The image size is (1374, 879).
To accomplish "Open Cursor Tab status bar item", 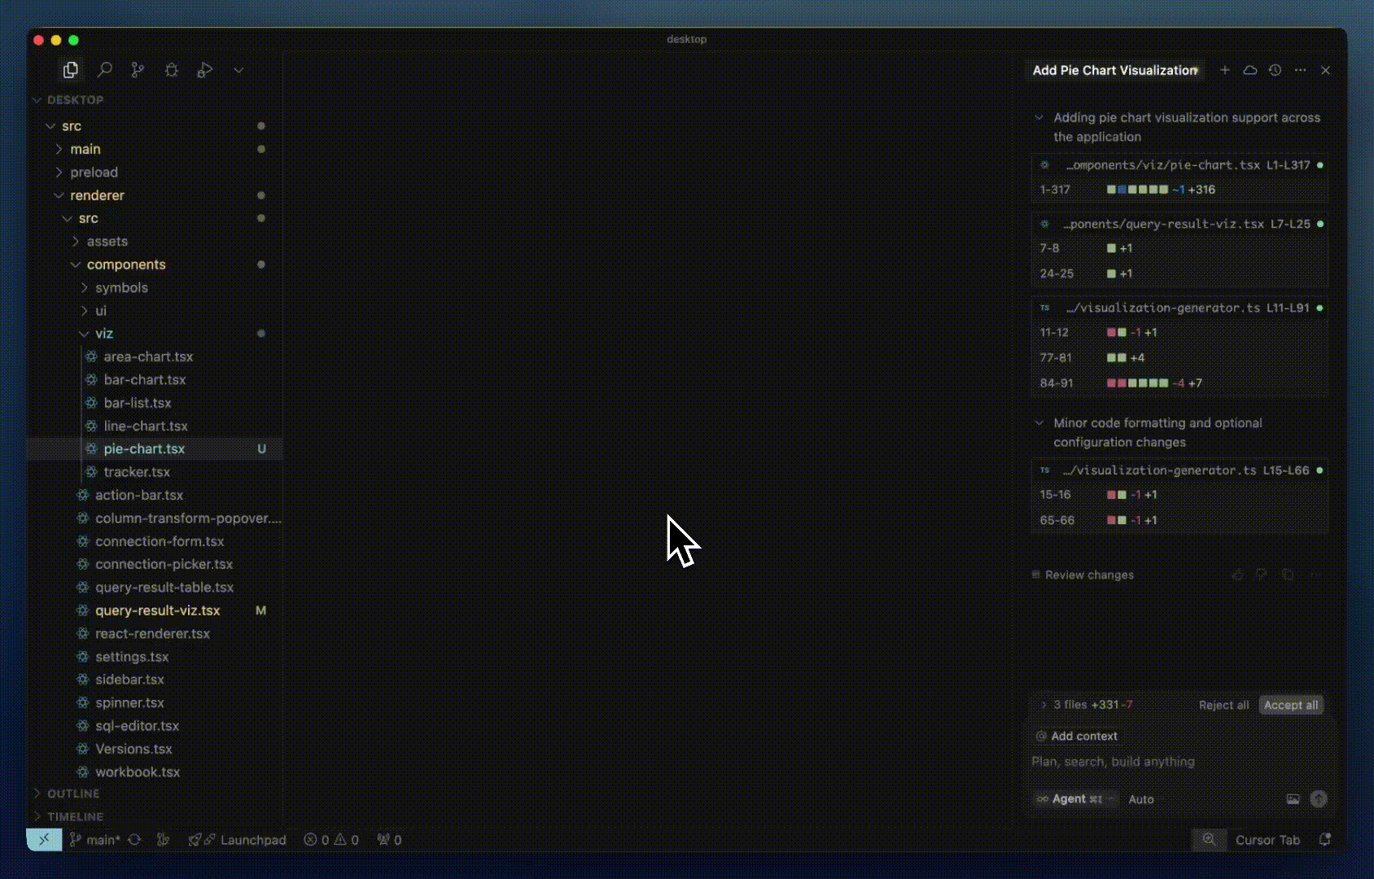I will click(1267, 840).
